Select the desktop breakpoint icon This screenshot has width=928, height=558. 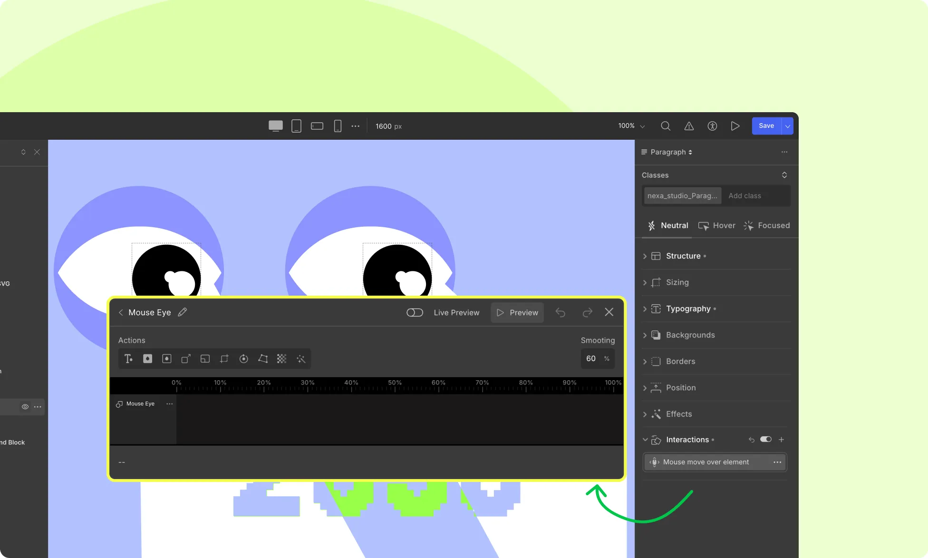point(276,126)
